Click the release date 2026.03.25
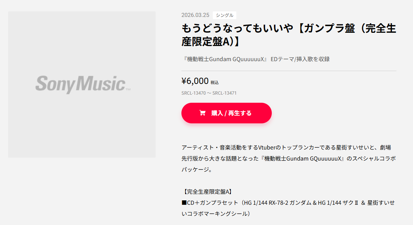 tap(195, 15)
